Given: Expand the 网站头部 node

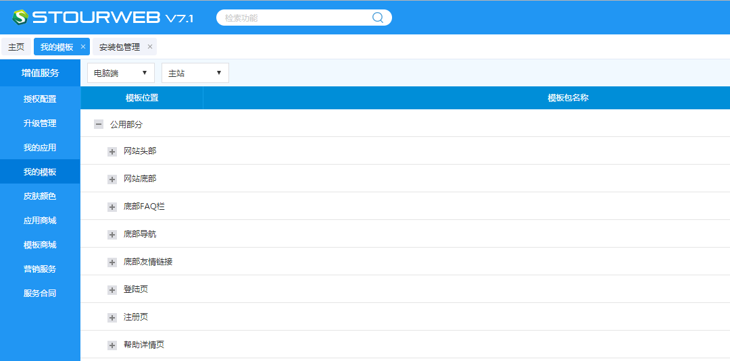Looking at the screenshot, I should pos(112,152).
